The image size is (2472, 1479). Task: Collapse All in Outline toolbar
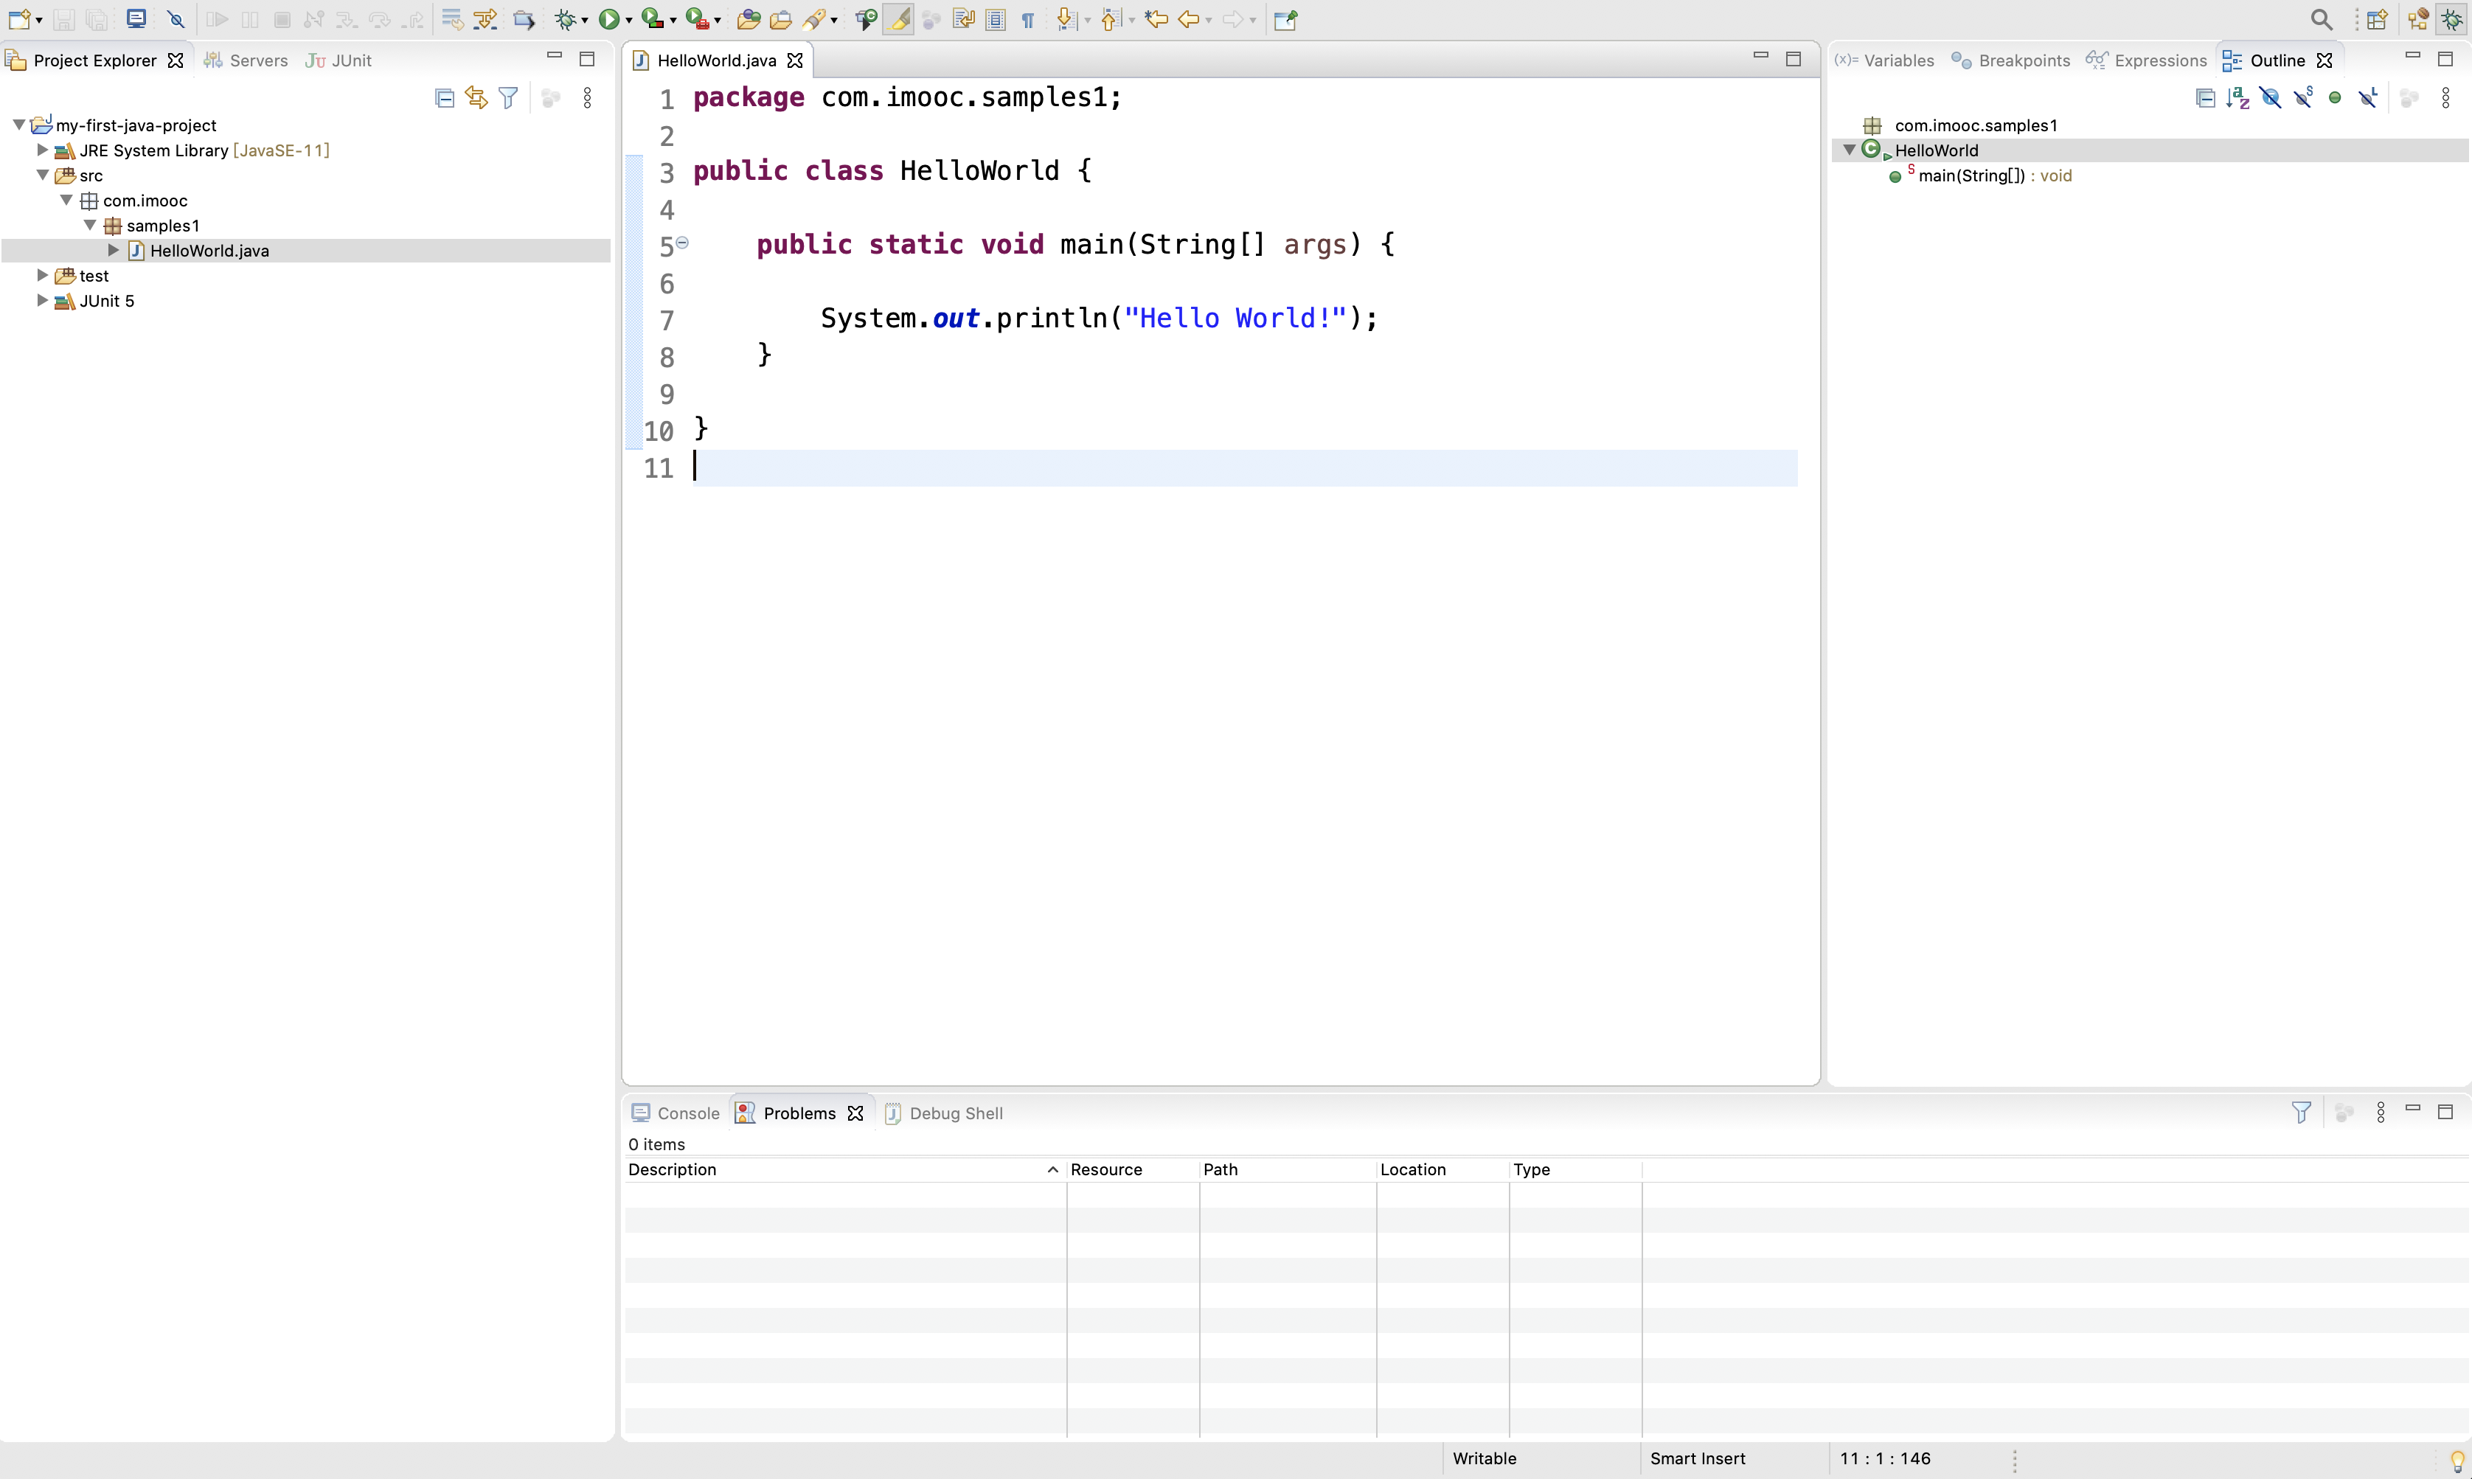coord(2206,97)
